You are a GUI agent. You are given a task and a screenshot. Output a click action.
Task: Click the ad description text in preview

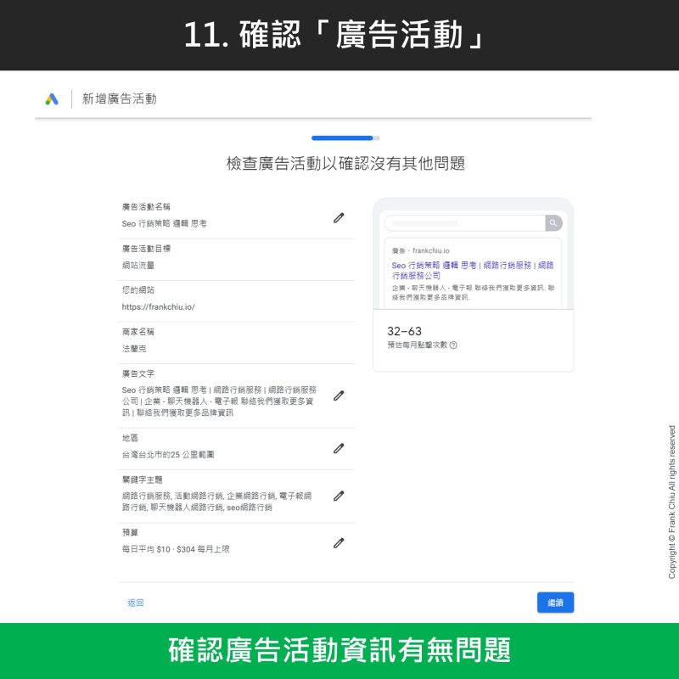click(472, 293)
